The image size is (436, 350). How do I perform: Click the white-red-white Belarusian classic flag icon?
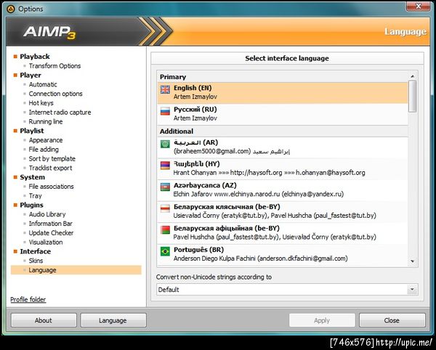point(165,208)
